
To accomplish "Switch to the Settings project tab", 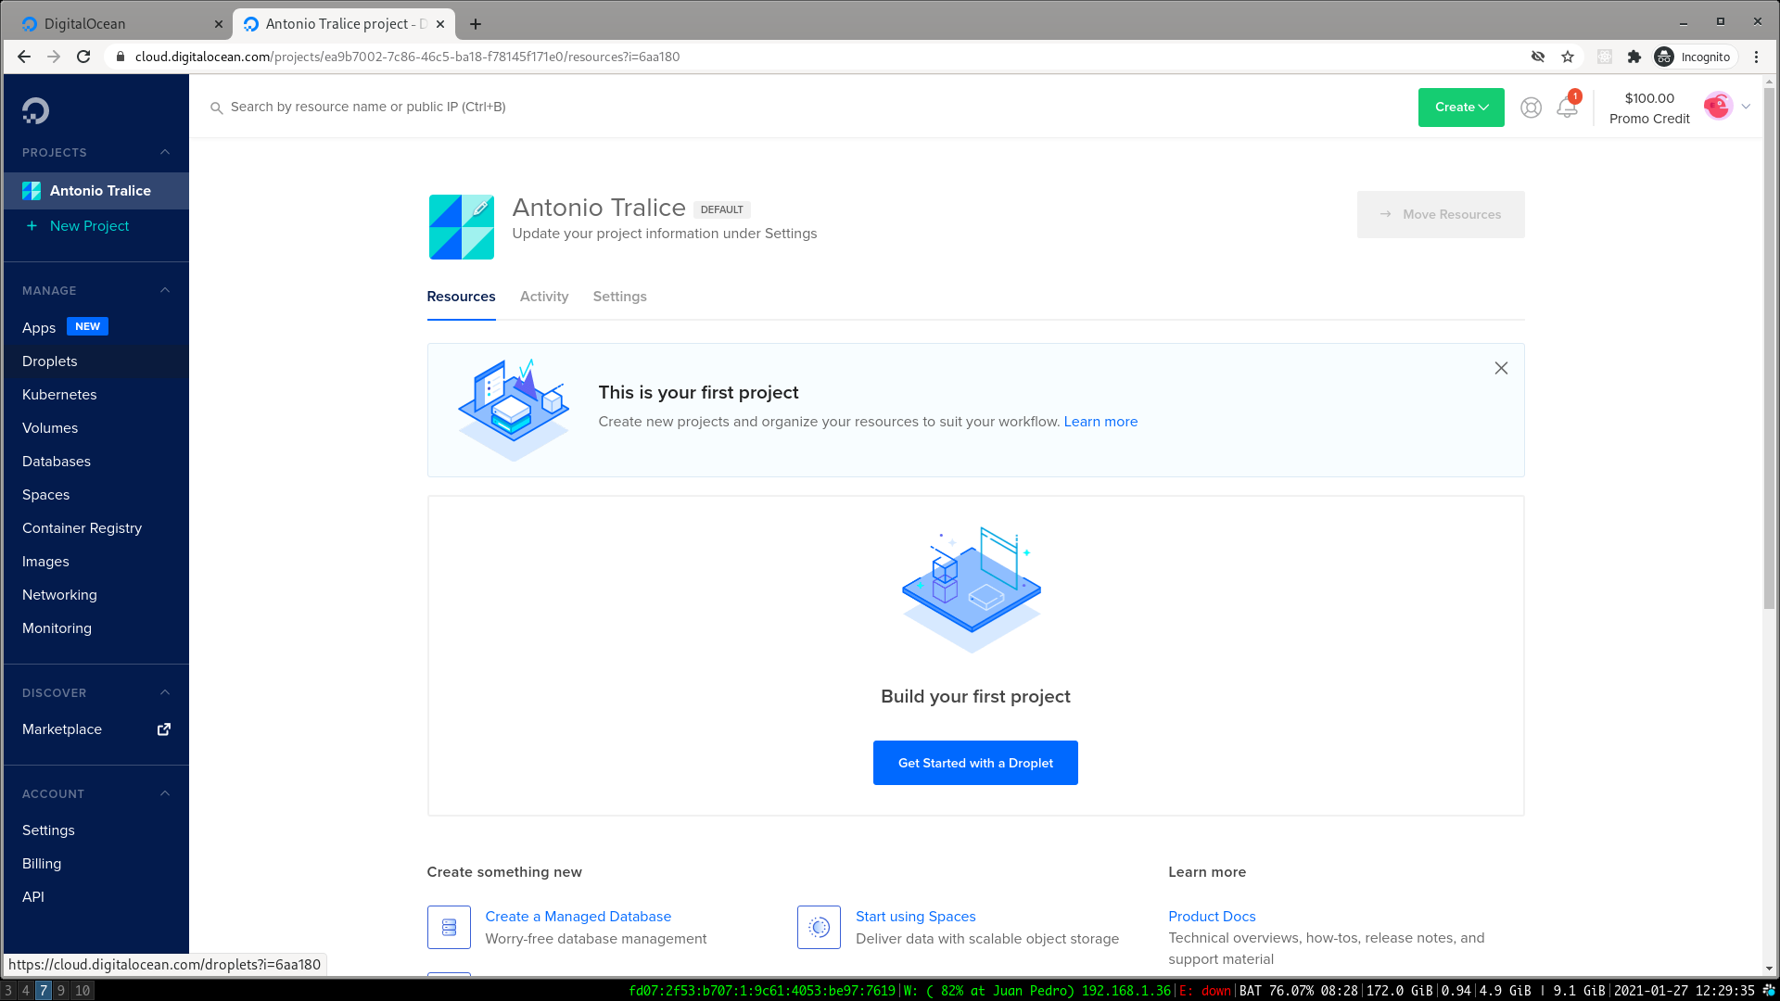I will pos(619,297).
